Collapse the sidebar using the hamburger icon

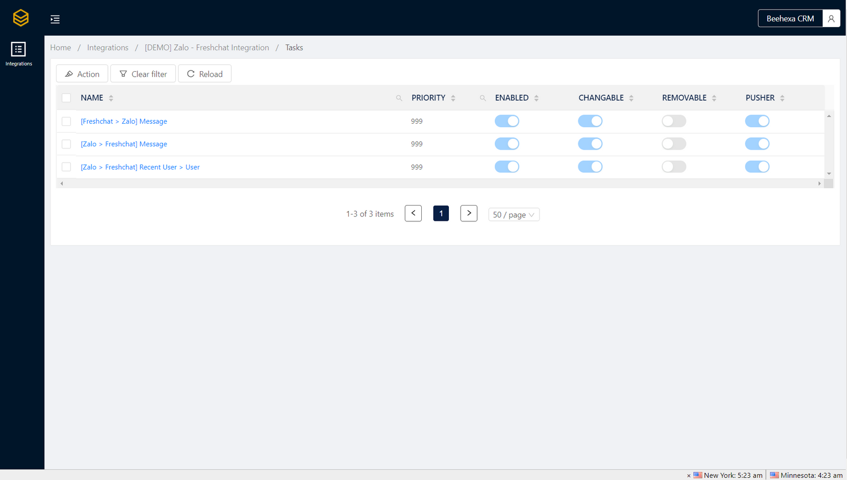coord(55,19)
